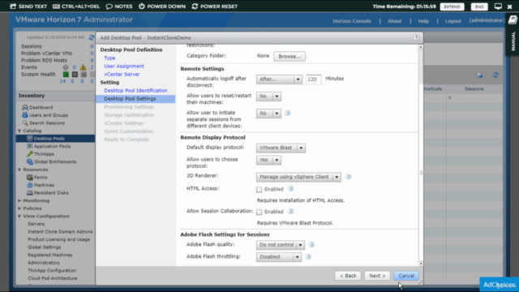Open Global Settings under View Configuration
519x292 pixels.
[44, 247]
